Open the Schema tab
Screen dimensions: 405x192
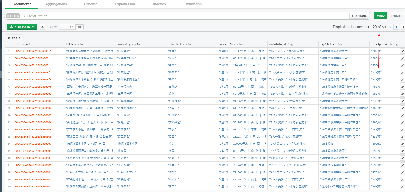click(91, 4)
